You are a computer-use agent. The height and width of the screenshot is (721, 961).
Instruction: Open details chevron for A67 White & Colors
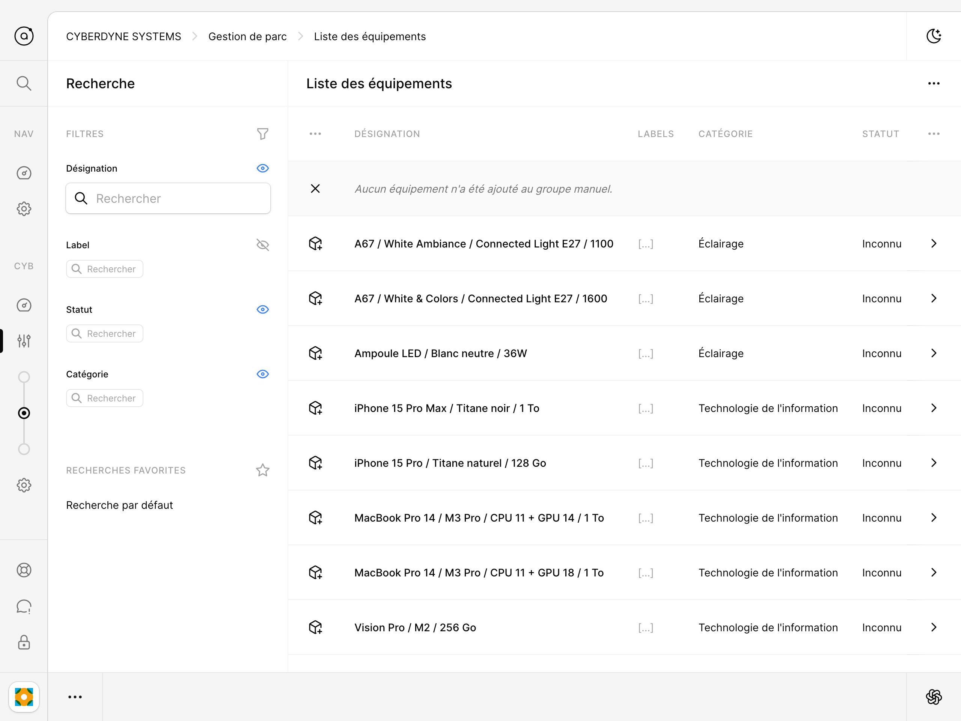(934, 298)
